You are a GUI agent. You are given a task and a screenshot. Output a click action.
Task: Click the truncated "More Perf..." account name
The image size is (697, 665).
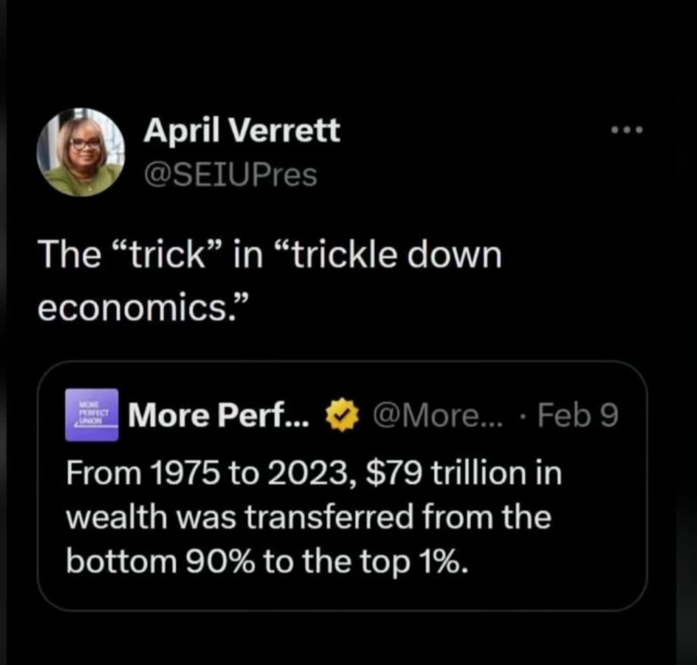coord(219,416)
